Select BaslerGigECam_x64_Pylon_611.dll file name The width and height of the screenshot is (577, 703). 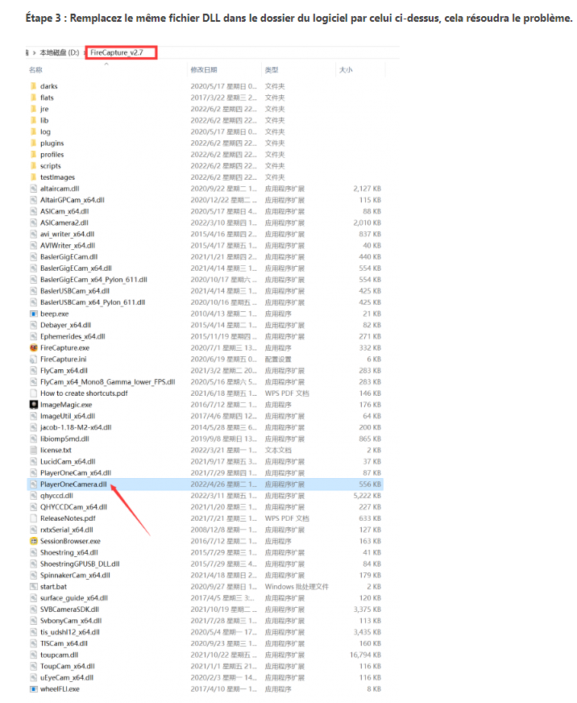93,280
